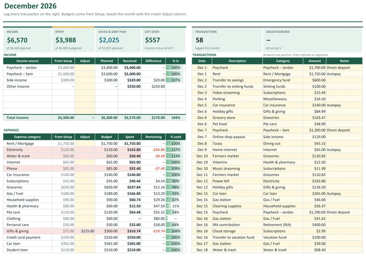Select the Car insurance Autopay note on Dec 5
This screenshot has height=256, width=366.
344,105
